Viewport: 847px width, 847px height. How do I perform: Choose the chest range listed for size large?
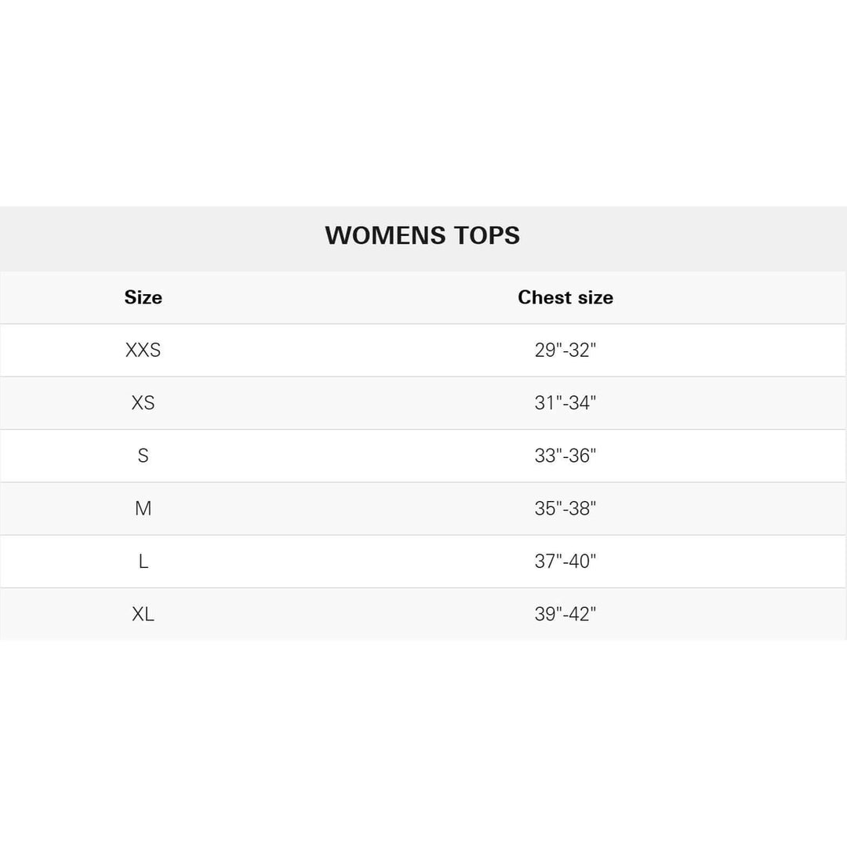coord(565,562)
